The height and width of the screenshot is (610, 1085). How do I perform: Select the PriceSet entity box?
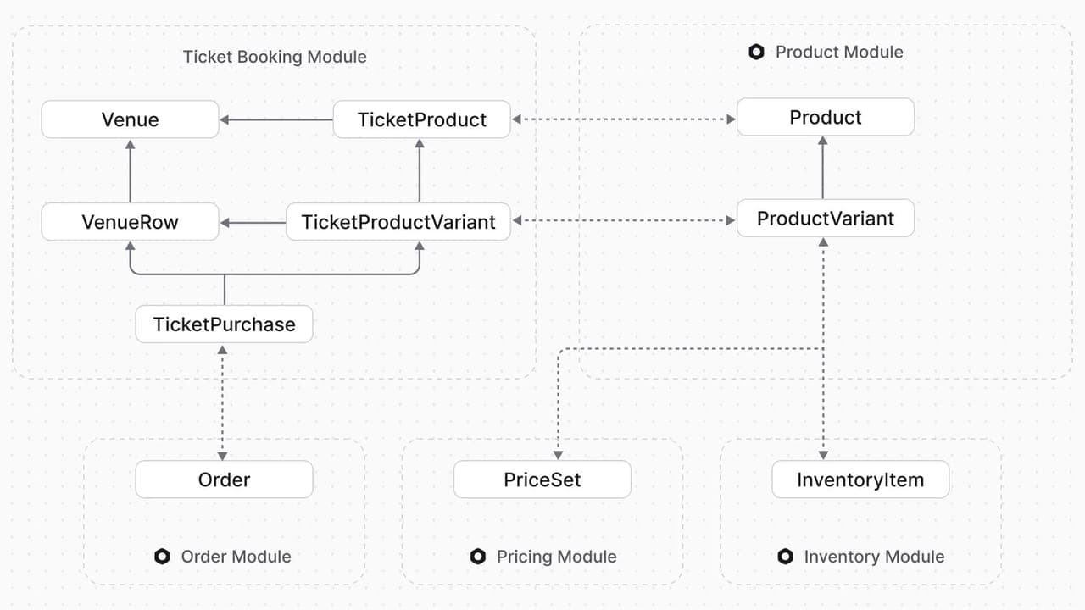coord(542,480)
